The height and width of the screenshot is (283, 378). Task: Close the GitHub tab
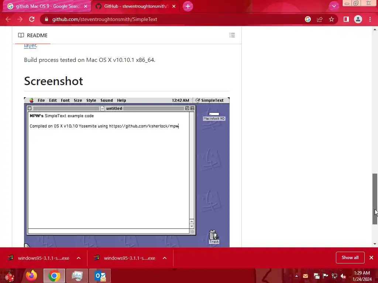pos(174,6)
